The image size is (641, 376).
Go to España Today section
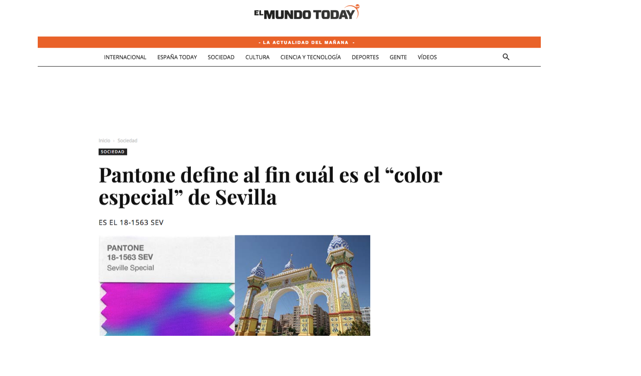click(177, 57)
